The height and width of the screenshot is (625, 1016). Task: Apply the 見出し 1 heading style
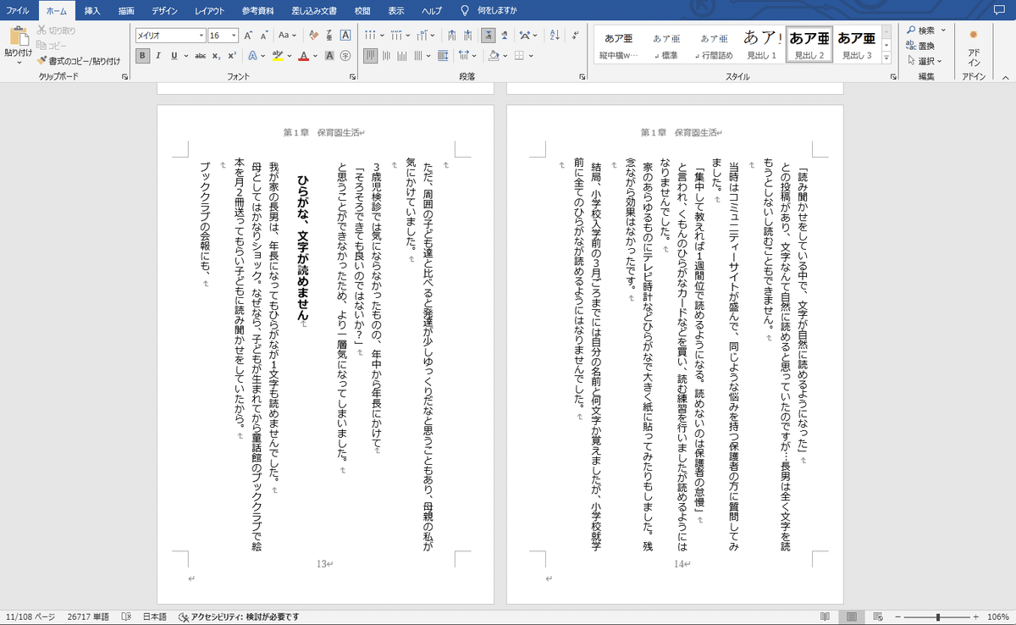[761, 44]
